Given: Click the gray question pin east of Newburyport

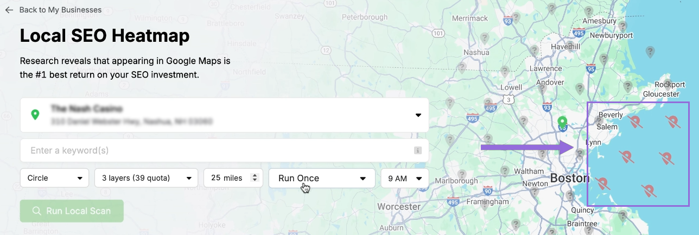Looking at the screenshot, I should coord(650,52).
